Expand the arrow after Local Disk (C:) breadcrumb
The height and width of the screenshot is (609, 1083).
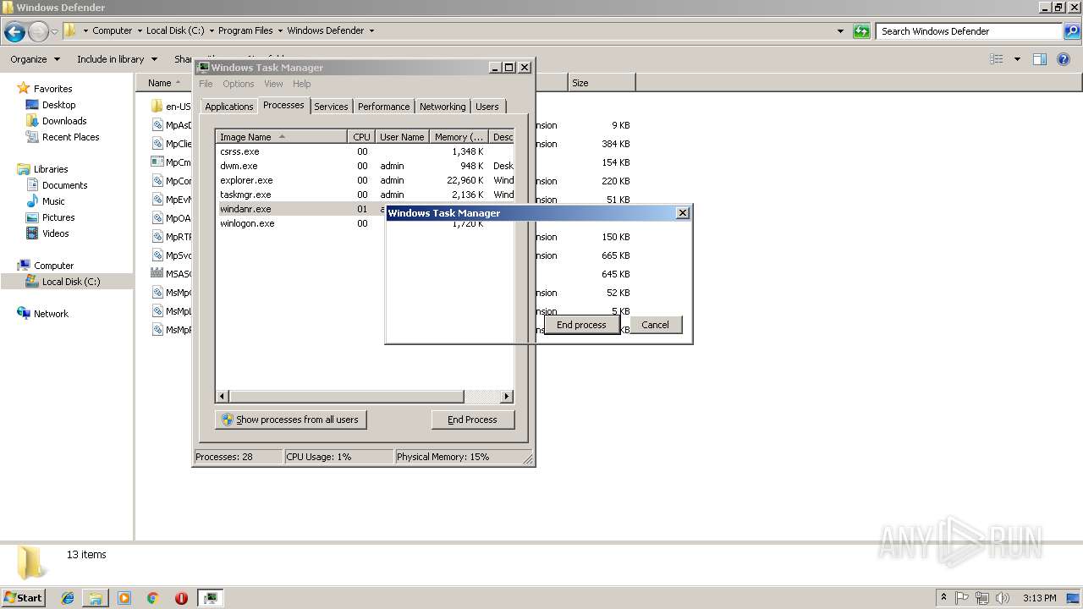pyautogui.click(x=211, y=30)
